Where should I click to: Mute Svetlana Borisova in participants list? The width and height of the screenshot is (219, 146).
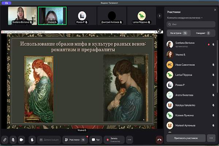point(213,45)
